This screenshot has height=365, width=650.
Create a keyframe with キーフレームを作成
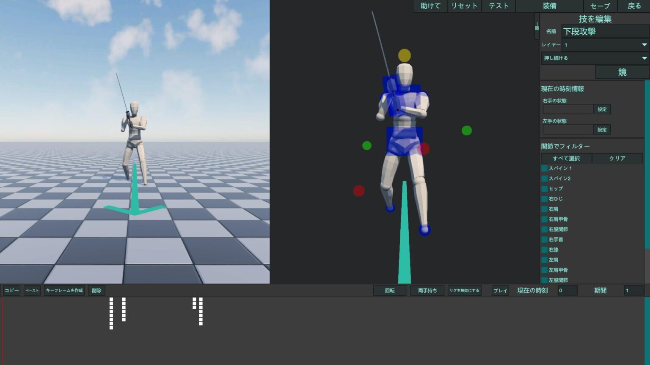(x=64, y=291)
